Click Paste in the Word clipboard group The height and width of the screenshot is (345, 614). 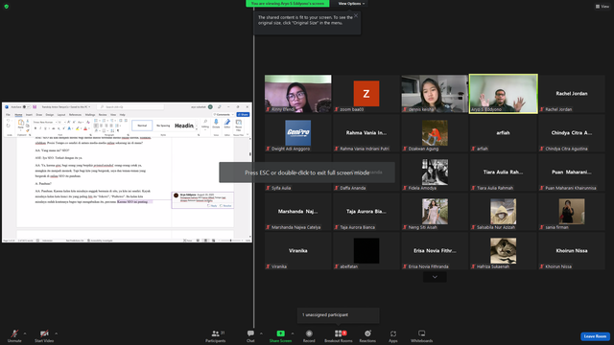(x=21, y=125)
